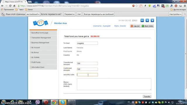Open the Chrome menu hamburger icon

pos(185,6)
